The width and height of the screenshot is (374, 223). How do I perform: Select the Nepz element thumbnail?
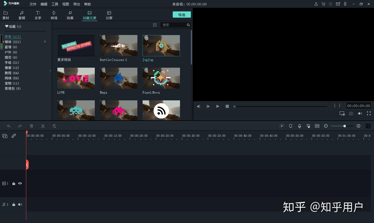119,78
